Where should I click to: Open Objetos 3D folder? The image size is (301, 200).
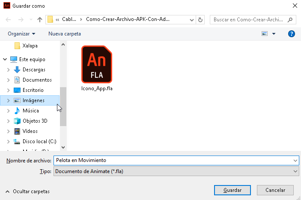(x=35, y=121)
